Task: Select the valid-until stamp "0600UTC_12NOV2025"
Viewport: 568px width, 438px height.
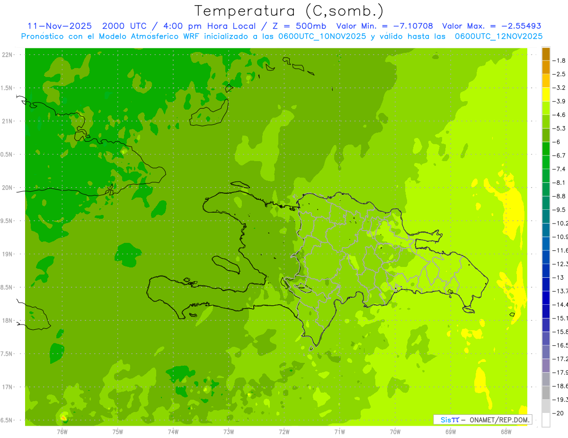Action: 498,36
